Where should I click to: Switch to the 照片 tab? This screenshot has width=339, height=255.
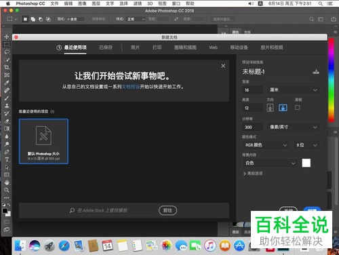click(135, 47)
